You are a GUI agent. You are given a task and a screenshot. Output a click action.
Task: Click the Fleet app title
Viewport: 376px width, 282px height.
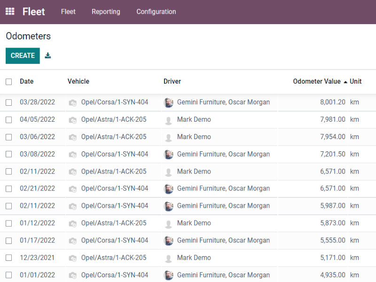[33, 11]
